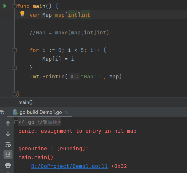Click the Go gopher icon on run tab

pyautogui.click(x=15, y=112)
